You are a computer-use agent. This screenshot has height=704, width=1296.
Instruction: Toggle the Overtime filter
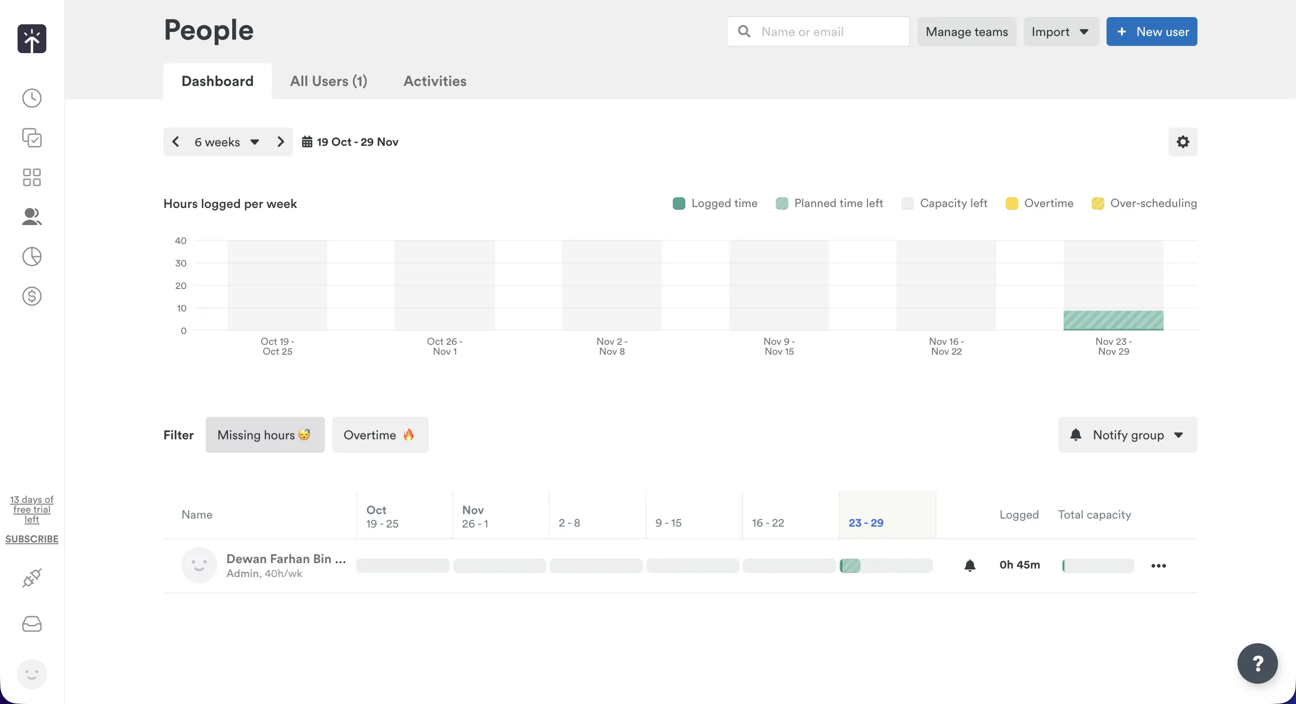pos(380,434)
